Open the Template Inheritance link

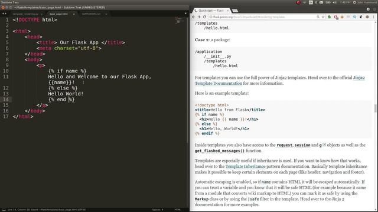[245, 166]
